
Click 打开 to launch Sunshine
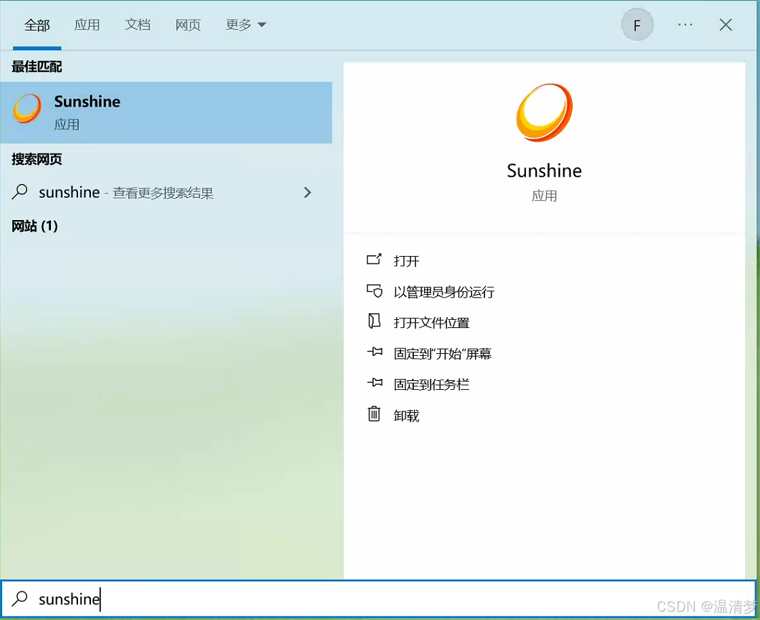click(406, 261)
